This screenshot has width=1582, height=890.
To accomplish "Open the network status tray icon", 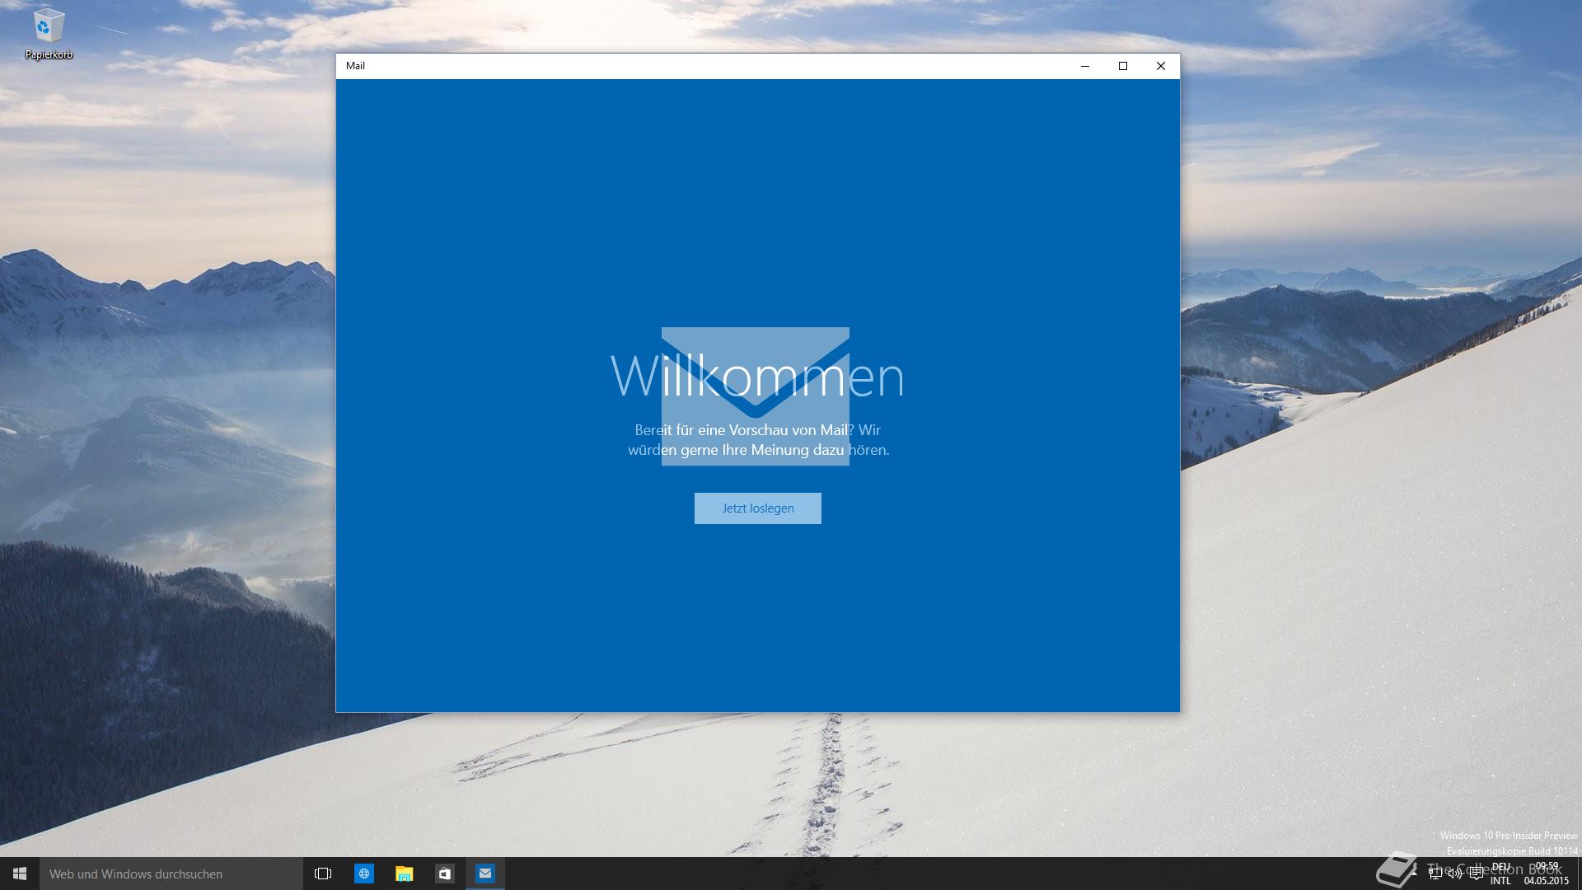I will (1435, 874).
